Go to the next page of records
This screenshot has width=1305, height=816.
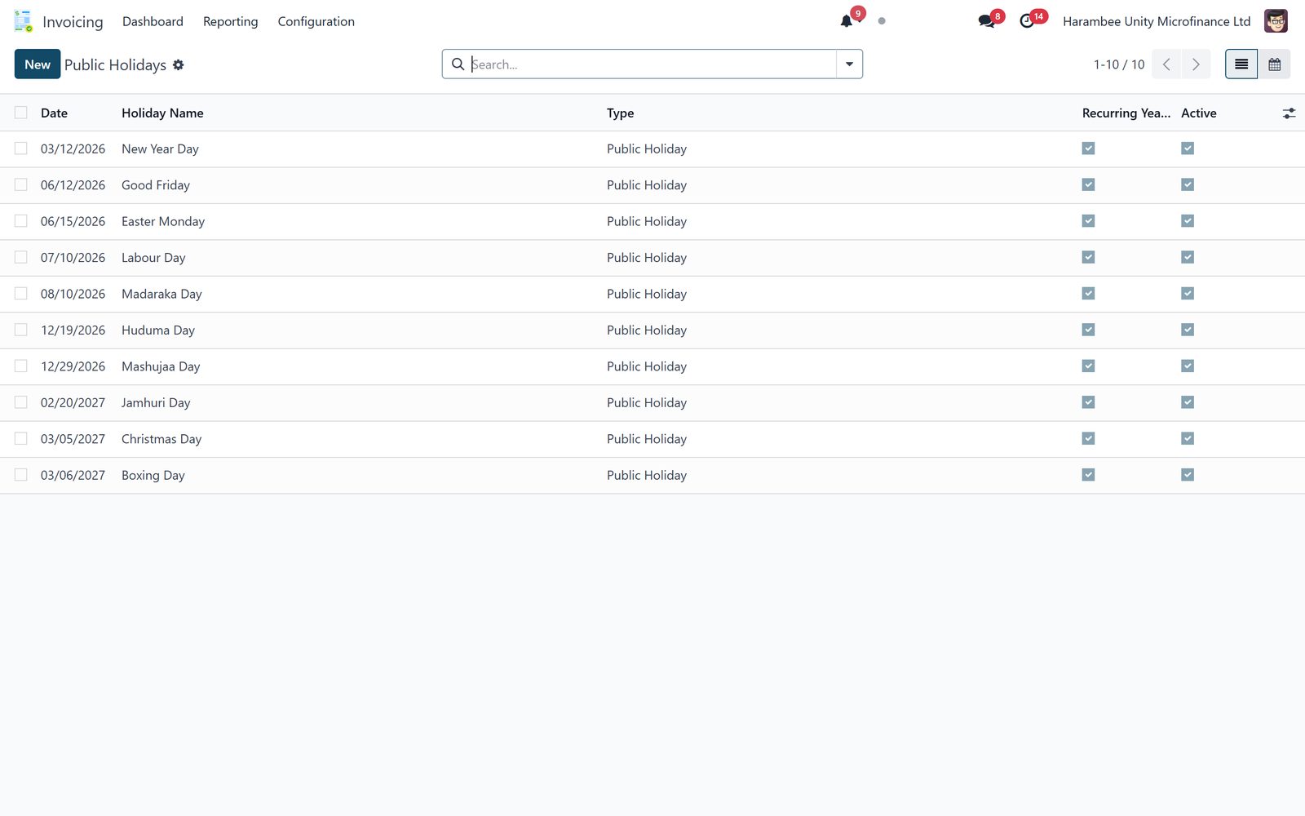(x=1196, y=64)
